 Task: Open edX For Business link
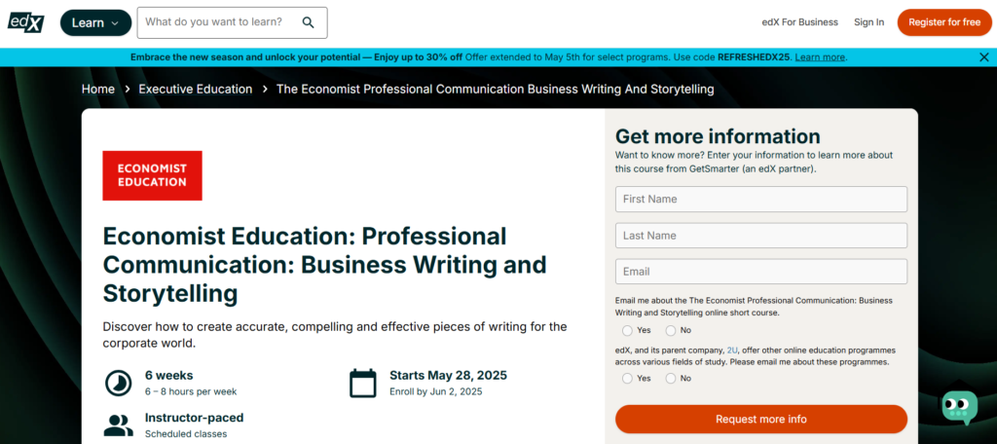800,22
